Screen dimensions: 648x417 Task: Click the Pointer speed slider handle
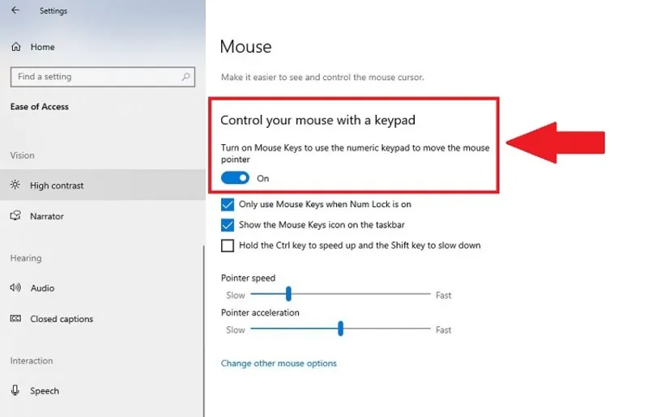click(288, 295)
